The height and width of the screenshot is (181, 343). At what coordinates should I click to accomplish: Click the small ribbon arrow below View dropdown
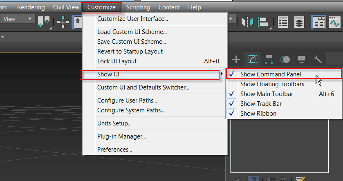point(2,37)
